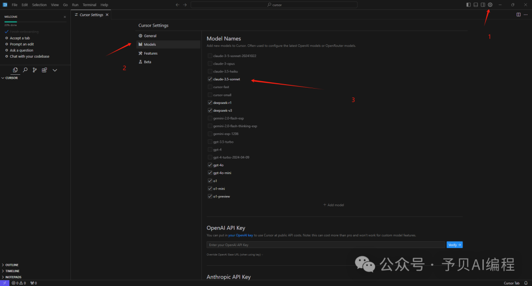Click the split editor icon
532x286 pixels.
[x=518, y=15]
